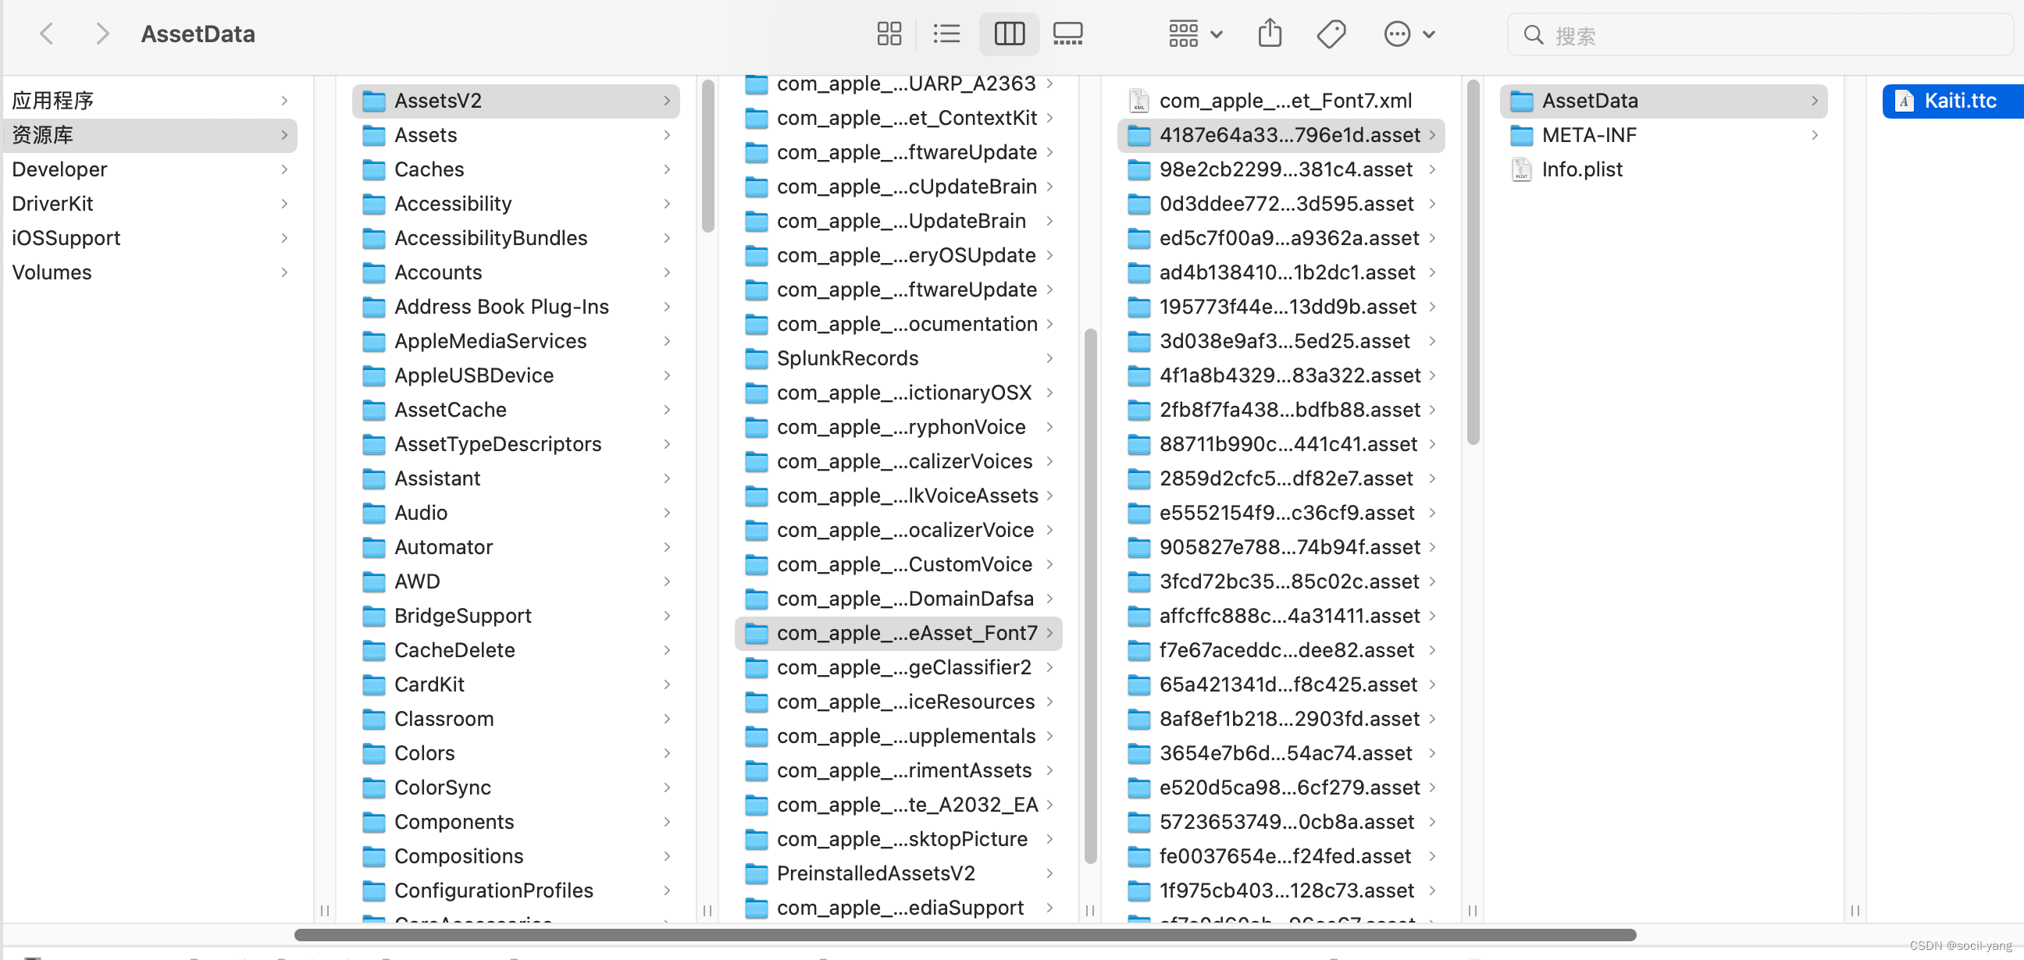Select the CacheDelete folder
The height and width of the screenshot is (960, 2024).
pos(515,649)
